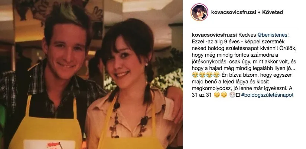Screen dimensions: 306x149
Task: Open the kovacsovicsfruzsi profile avatar
Action: tap(199, 12)
